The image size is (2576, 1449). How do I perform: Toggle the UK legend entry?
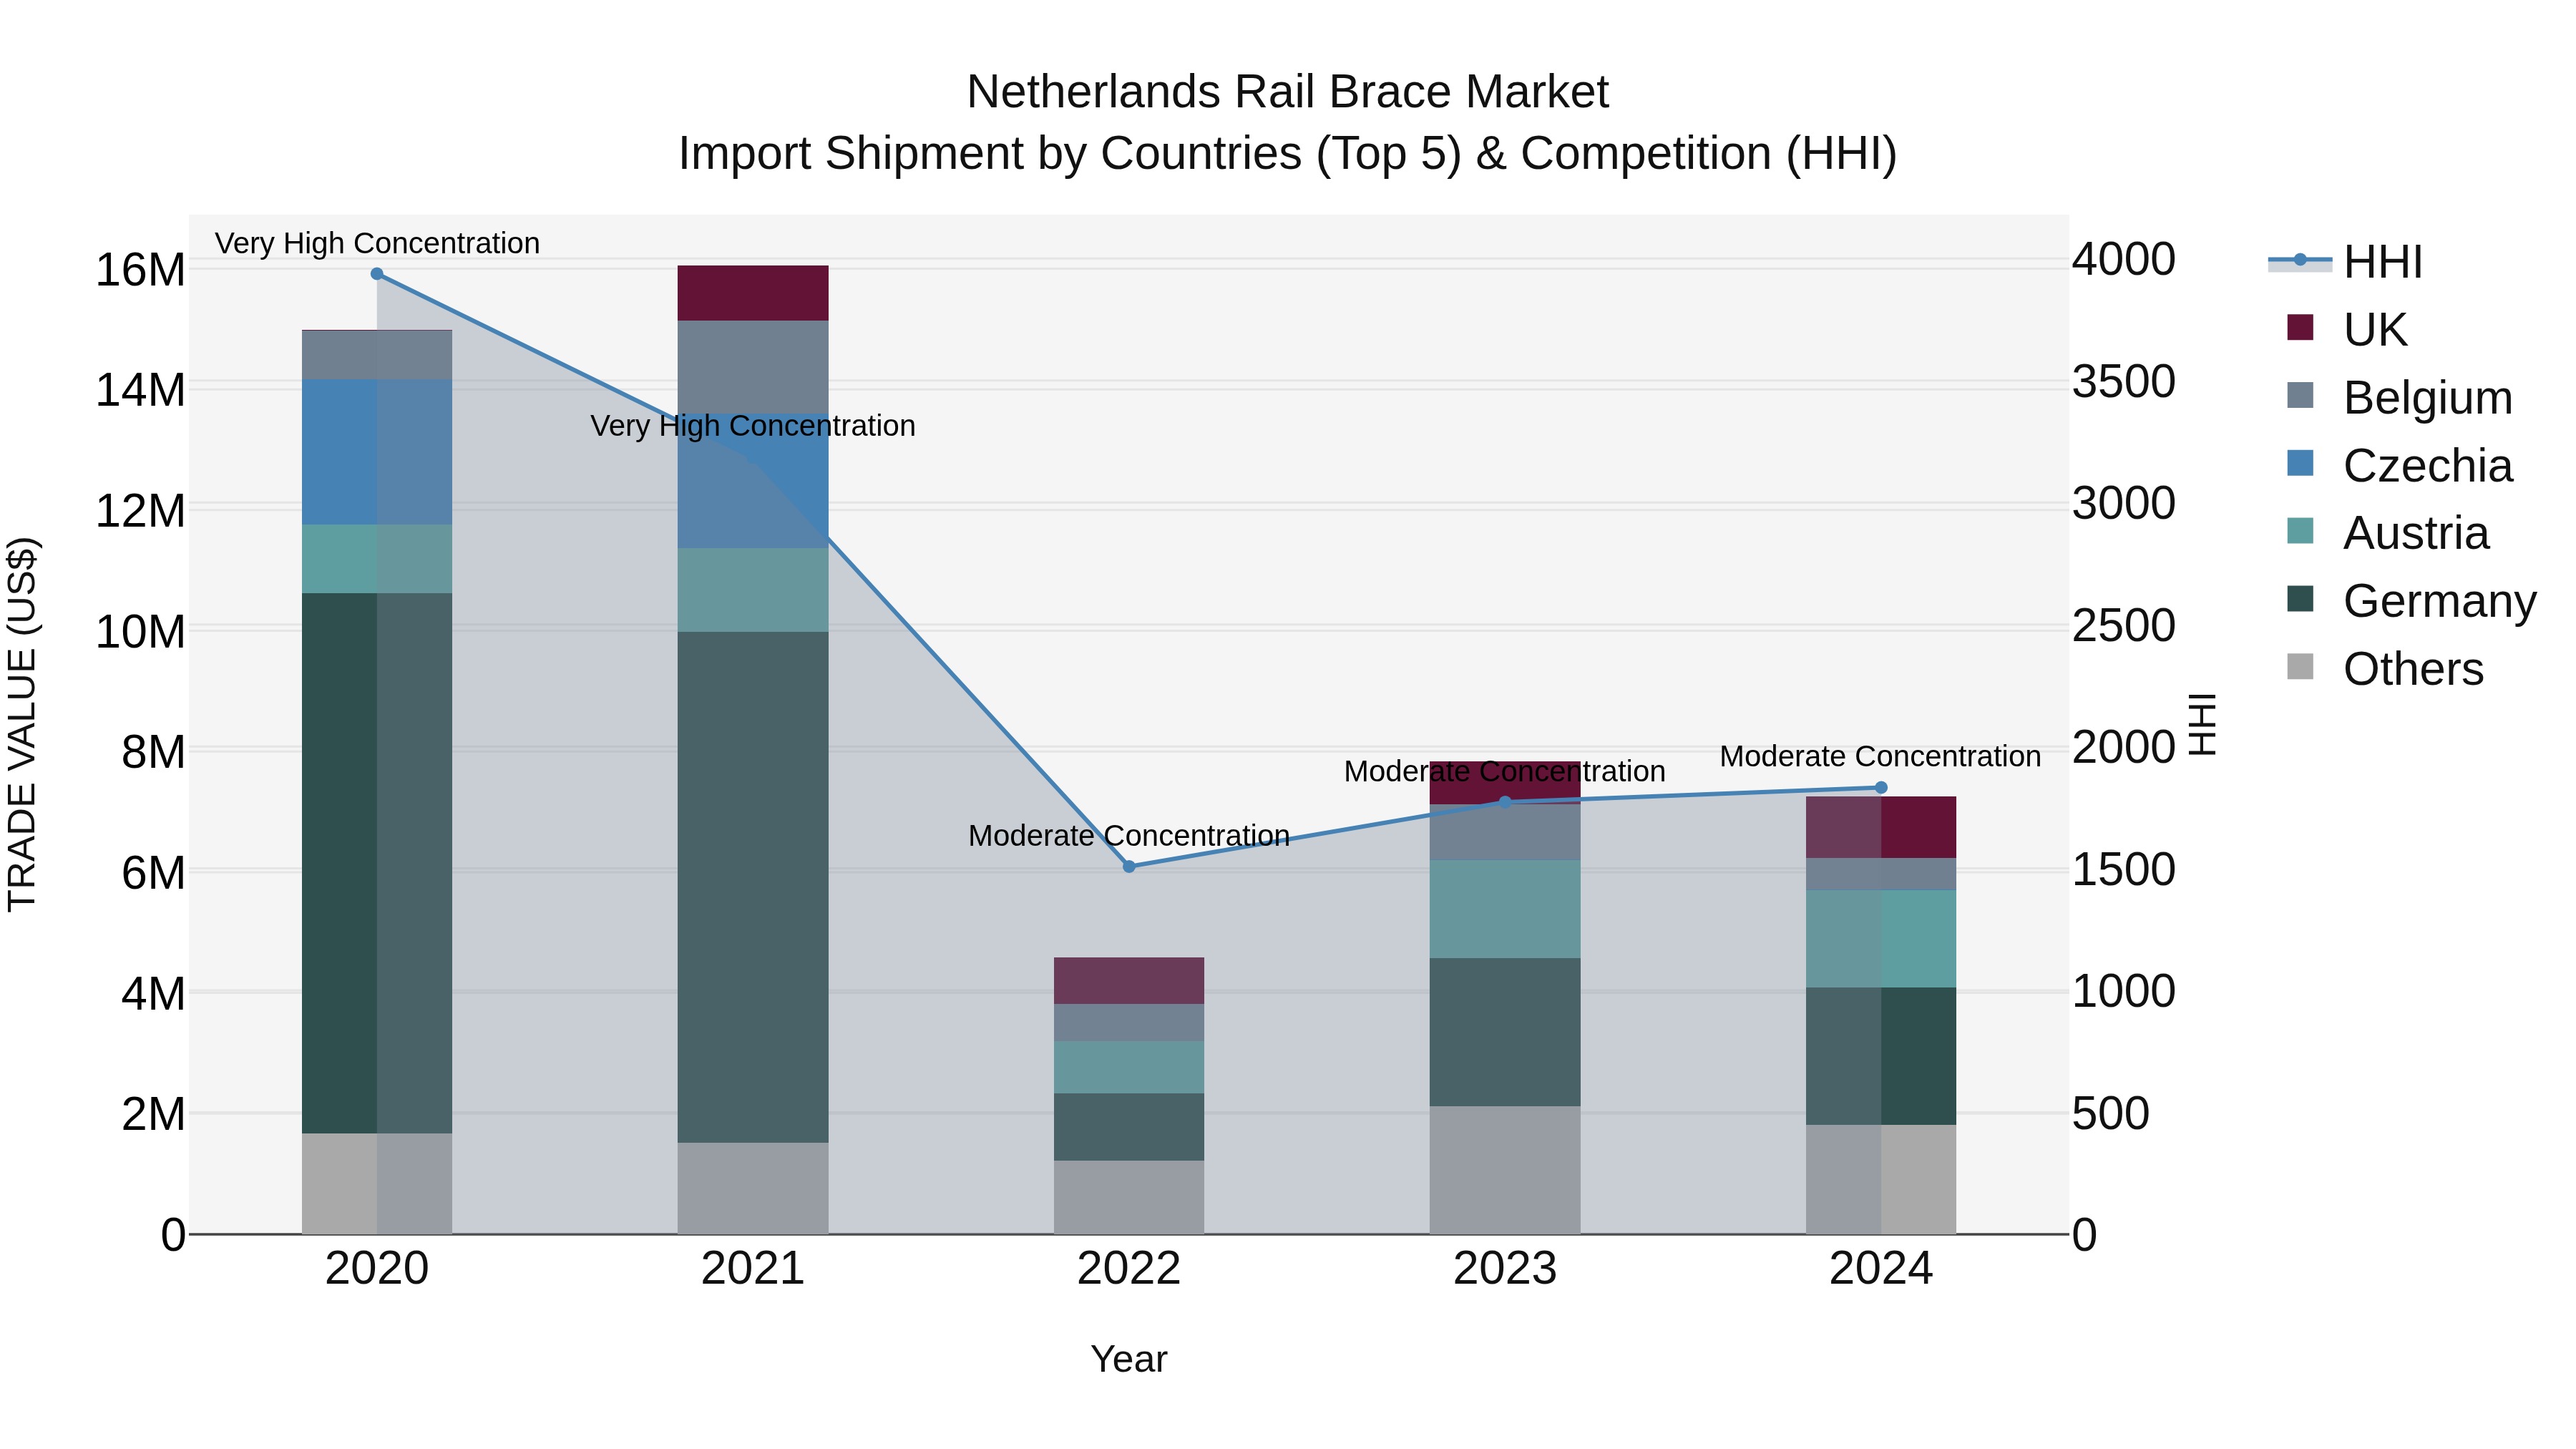(2346, 330)
